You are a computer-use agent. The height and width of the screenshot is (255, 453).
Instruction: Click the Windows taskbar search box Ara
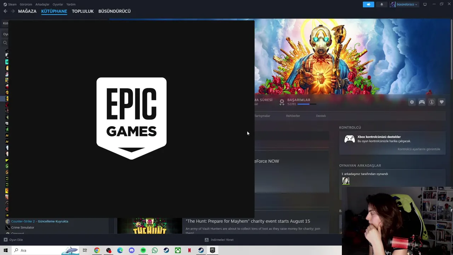click(46, 250)
